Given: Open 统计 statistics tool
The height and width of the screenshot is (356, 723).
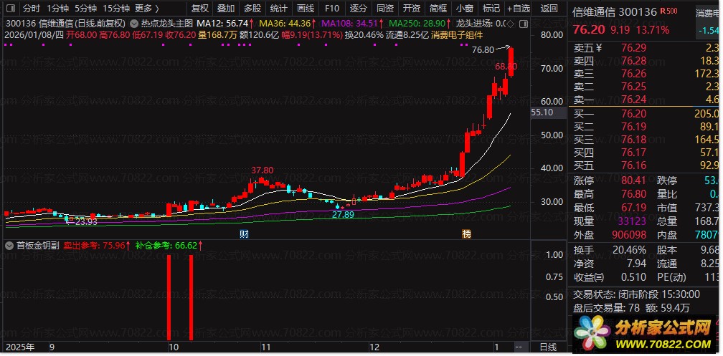Looking at the screenshot, I should pos(278,9).
